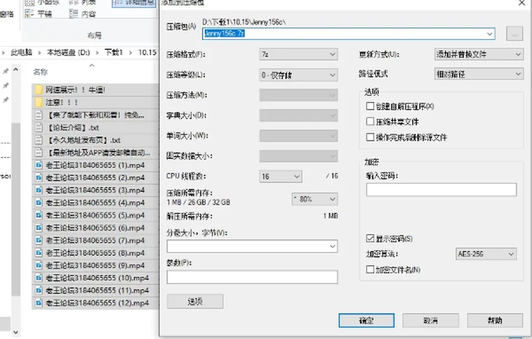Click the document icon of 【最新地址及APP请发邮箱自动... file
Viewport: 532px width, 339px height.
pyautogui.click(x=39, y=153)
